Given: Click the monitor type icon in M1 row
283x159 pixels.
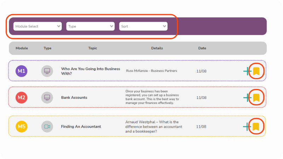Looking at the screenshot, I should [47, 71].
